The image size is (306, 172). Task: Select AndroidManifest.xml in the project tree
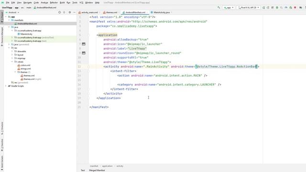[x=27, y=23]
